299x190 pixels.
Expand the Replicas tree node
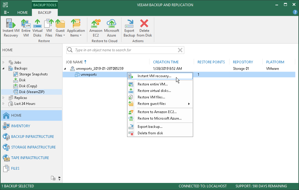click(4, 98)
